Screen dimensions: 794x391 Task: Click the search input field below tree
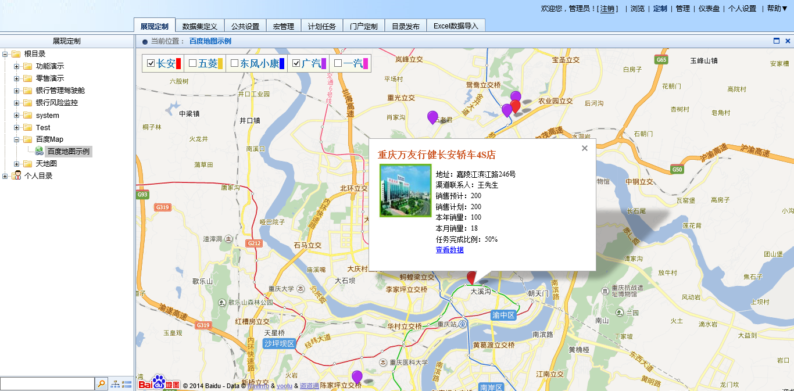47,383
